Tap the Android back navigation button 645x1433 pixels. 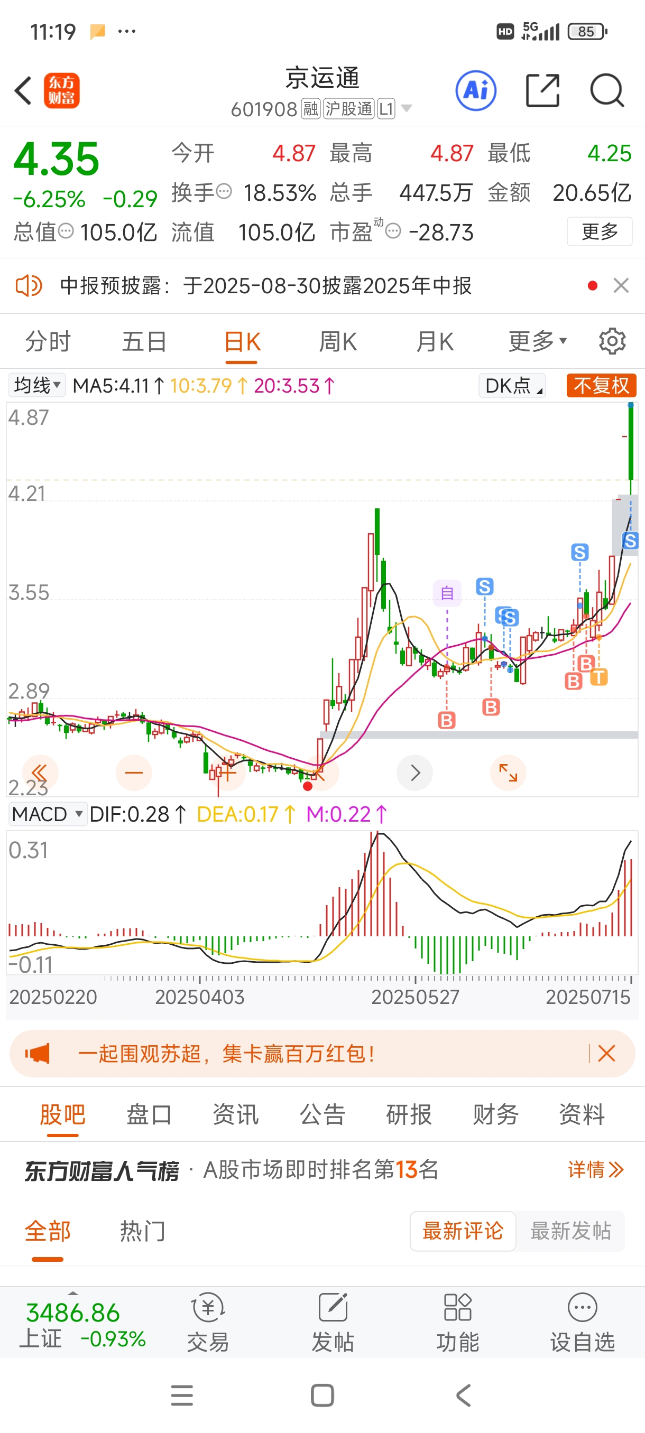point(463,1395)
